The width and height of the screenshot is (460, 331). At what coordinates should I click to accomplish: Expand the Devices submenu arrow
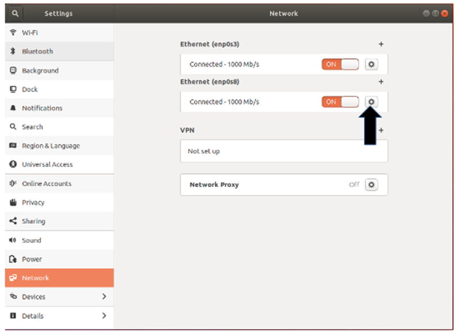[104, 296]
